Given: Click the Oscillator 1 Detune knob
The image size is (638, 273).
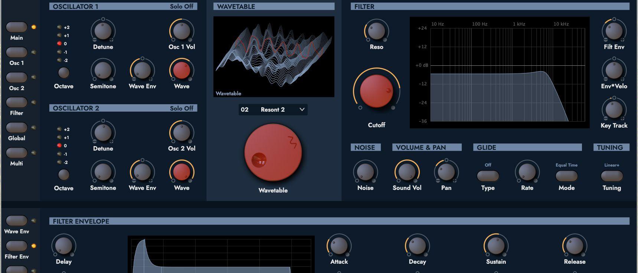Looking at the screenshot, I should [103, 31].
